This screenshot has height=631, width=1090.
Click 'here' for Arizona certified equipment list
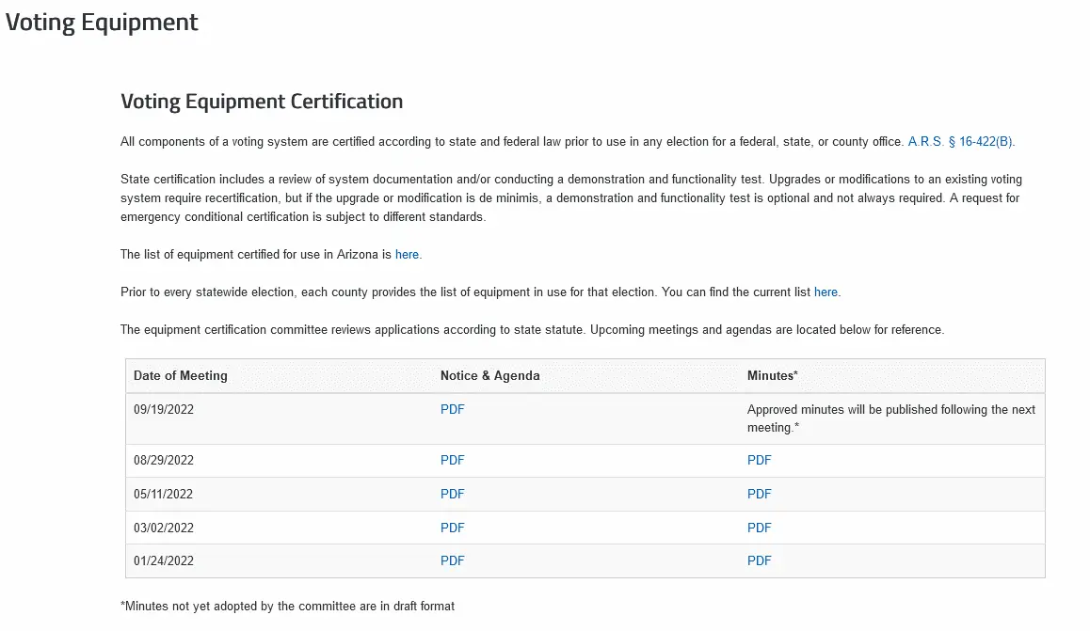(407, 255)
